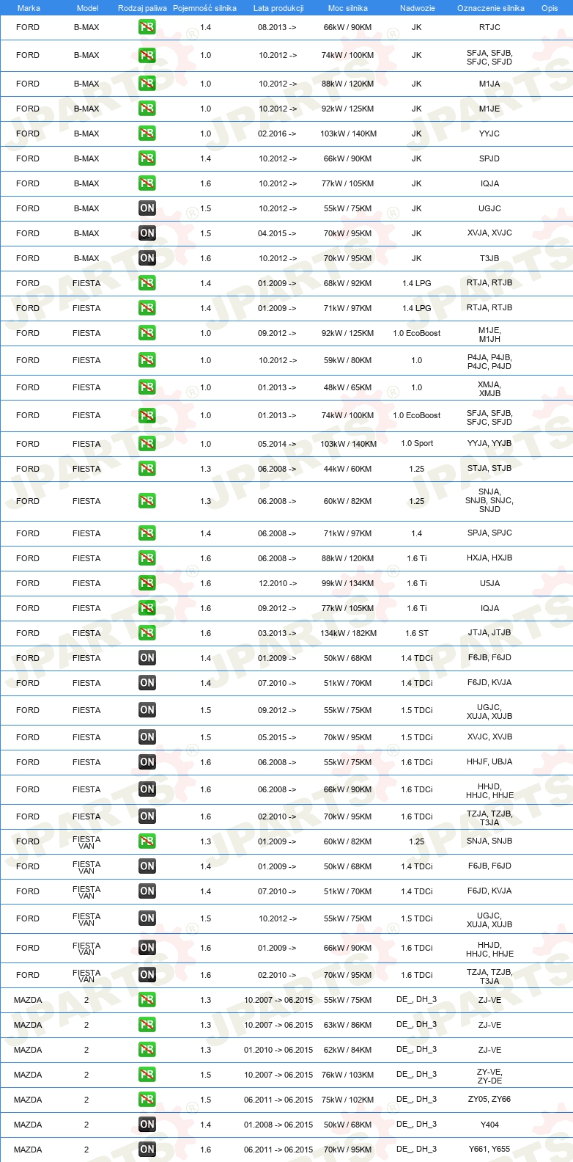This screenshot has height=1162, width=573.
Task: Select the Lata produkcji column header
Action: 278,8
